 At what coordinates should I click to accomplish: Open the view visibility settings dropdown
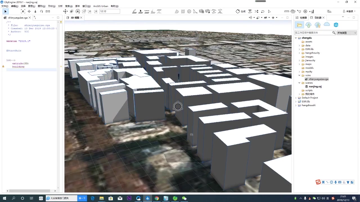tap(259, 18)
